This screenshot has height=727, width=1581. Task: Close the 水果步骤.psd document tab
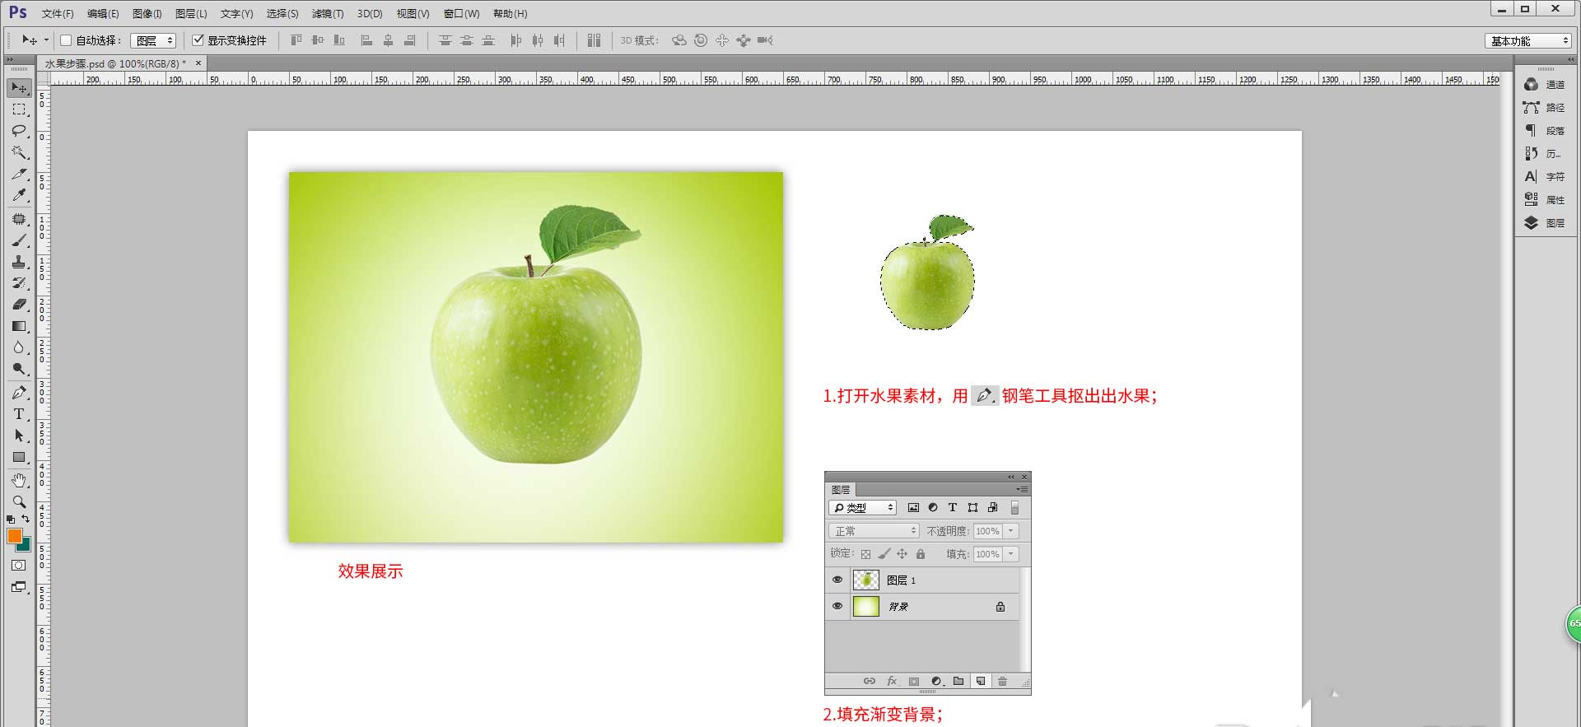(198, 63)
